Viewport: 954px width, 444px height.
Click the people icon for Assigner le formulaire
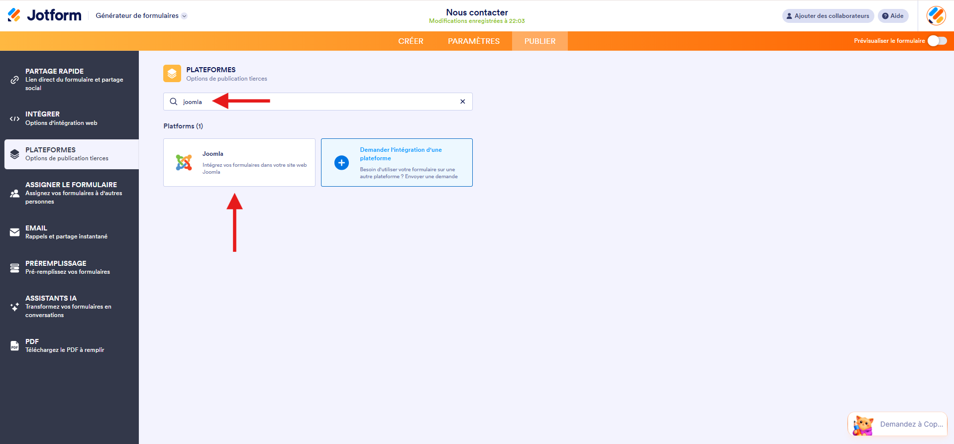pos(15,193)
